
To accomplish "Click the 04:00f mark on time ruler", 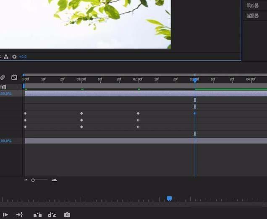I will (x=251, y=79).
